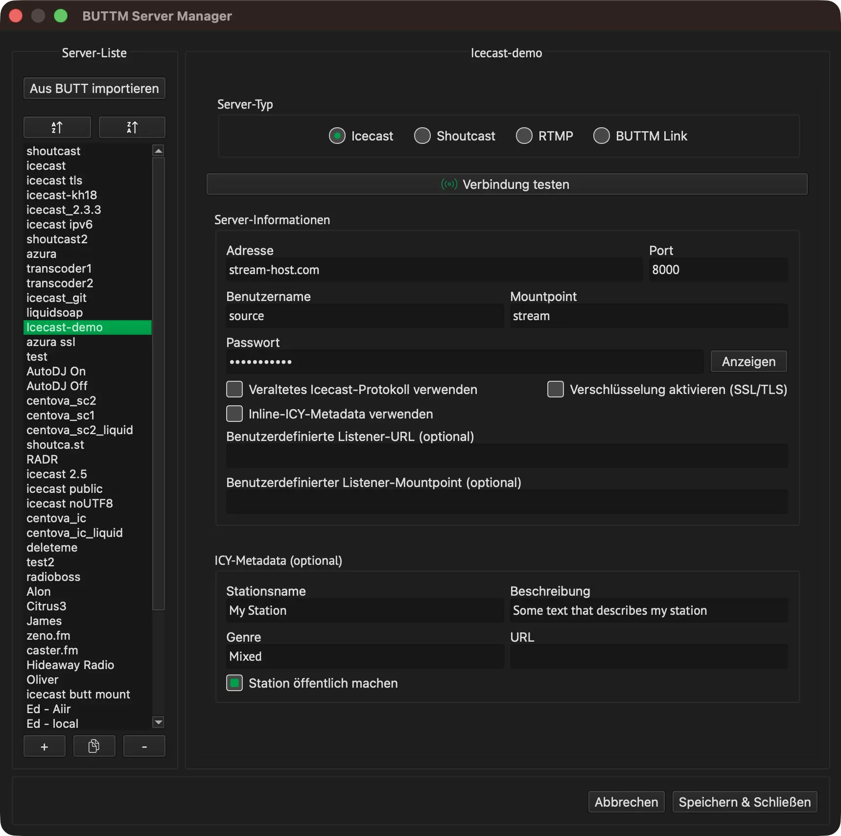The height and width of the screenshot is (836, 841).
Task: Click Verbindung testen button
Action: pos(507,184)
